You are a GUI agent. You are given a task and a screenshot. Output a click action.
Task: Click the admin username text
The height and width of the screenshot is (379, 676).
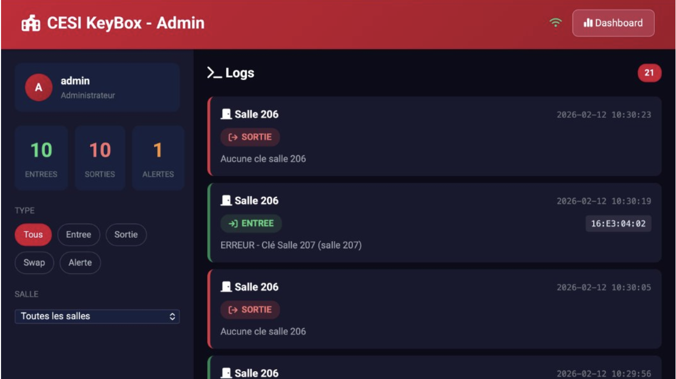click(x=75, y=81)
